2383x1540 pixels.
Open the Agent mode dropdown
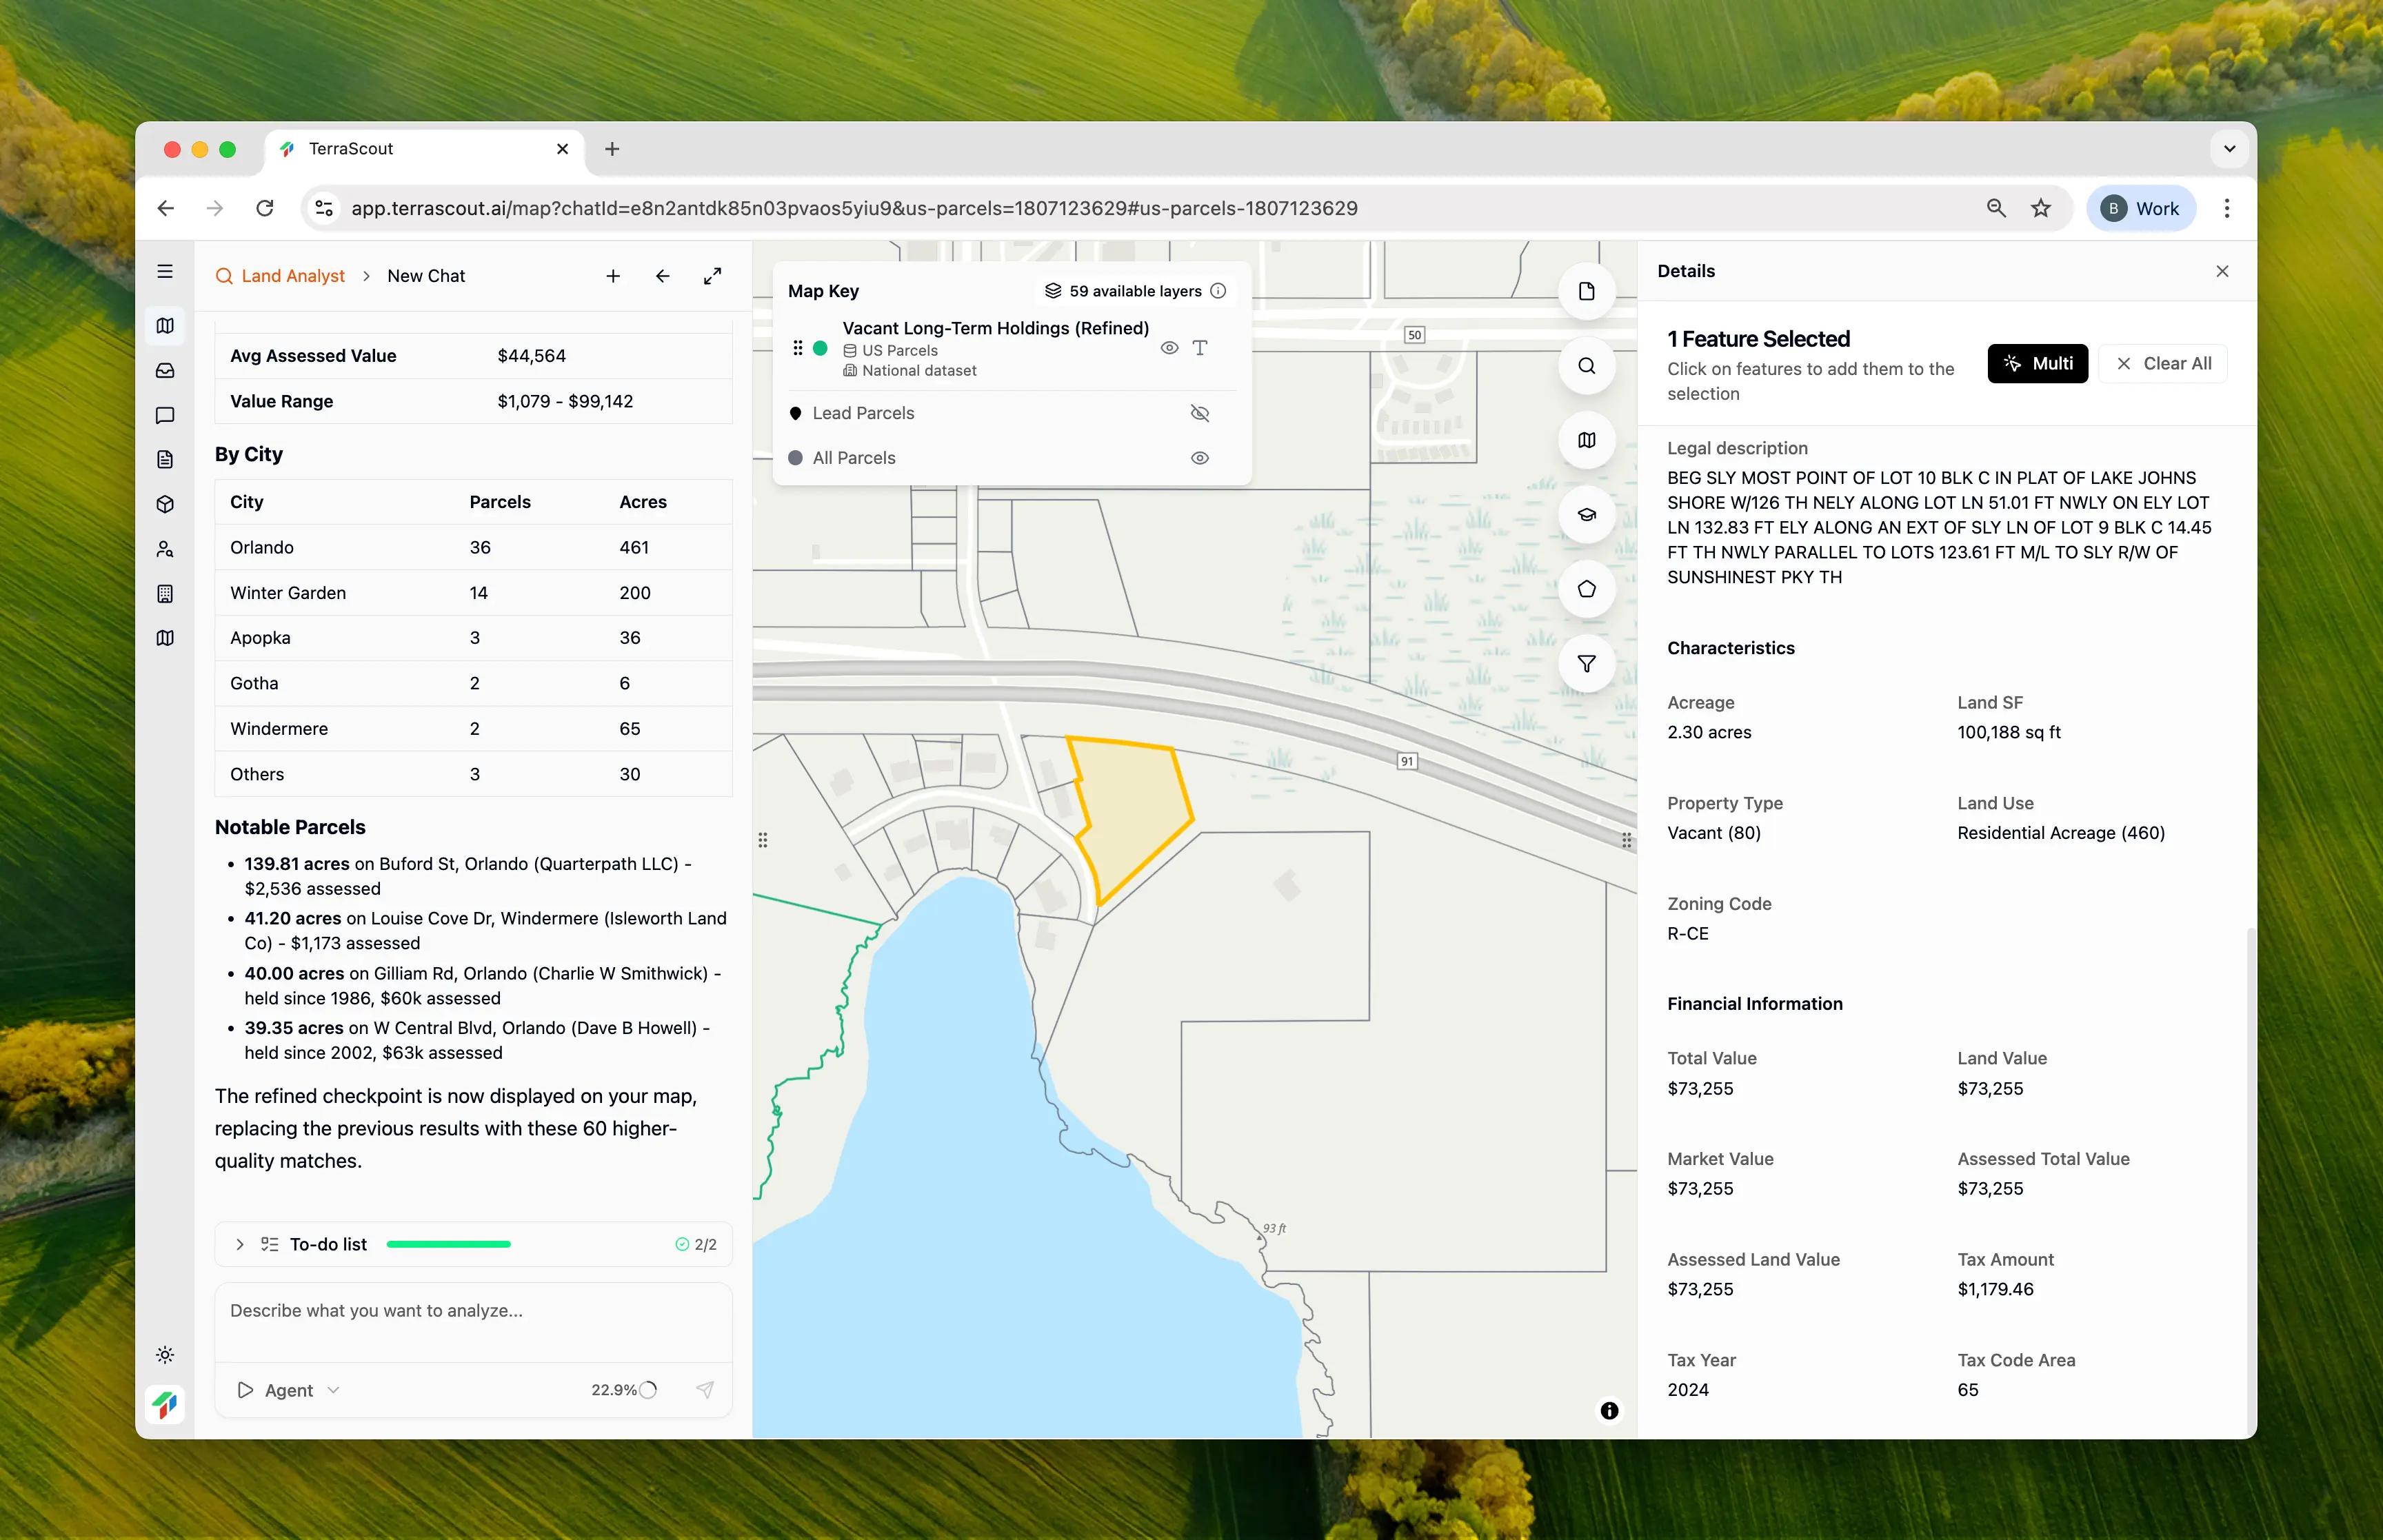tap(289, 1390)
